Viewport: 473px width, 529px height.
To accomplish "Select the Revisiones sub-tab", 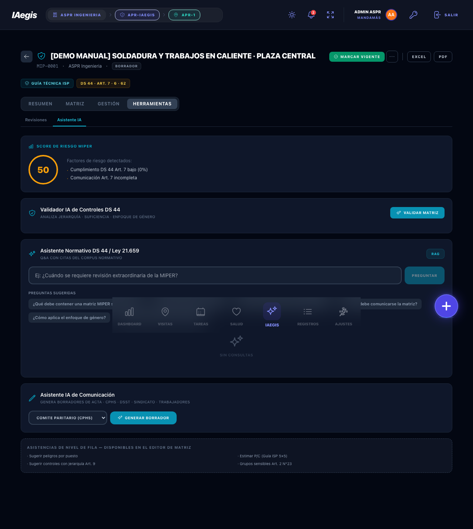I will [x=36, y=120].
